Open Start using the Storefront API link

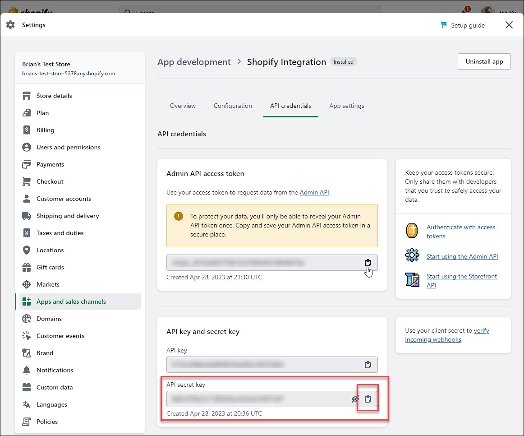(x=461, y=281)
